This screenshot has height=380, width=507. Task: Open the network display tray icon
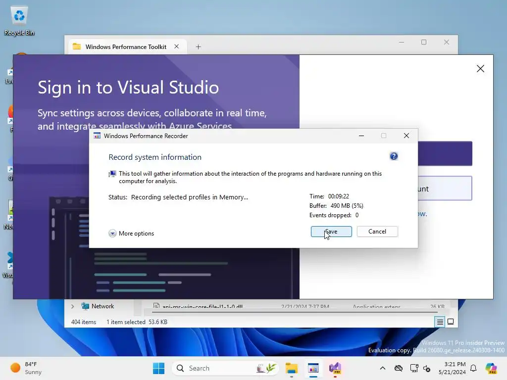pyautogui.click(x=414, y=368)
